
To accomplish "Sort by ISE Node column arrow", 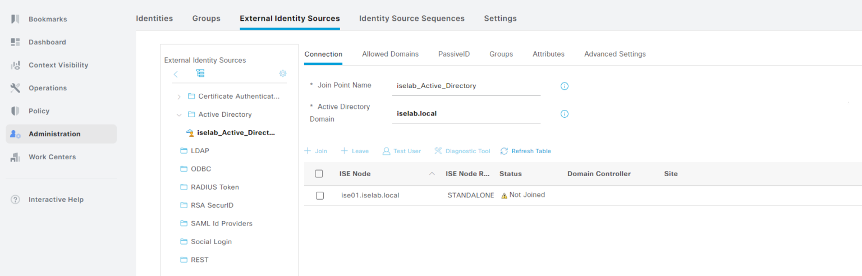I will tap(432, 174).
